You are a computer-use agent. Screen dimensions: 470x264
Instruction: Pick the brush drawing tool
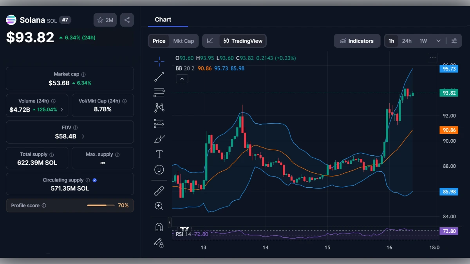point(159,138)
